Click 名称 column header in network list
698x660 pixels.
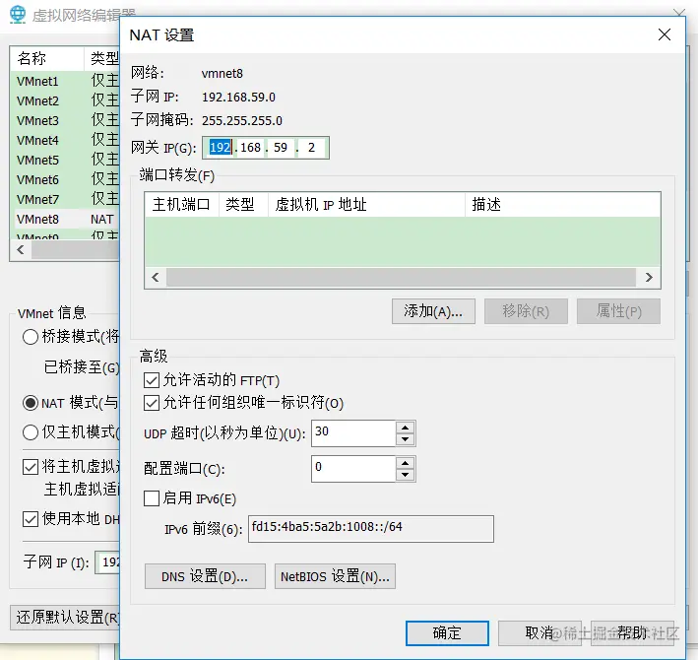coord(46,58)
